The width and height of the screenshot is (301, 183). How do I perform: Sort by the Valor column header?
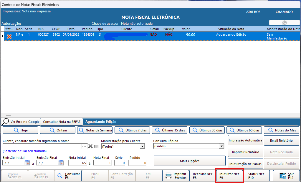click(x=186, y=29)
